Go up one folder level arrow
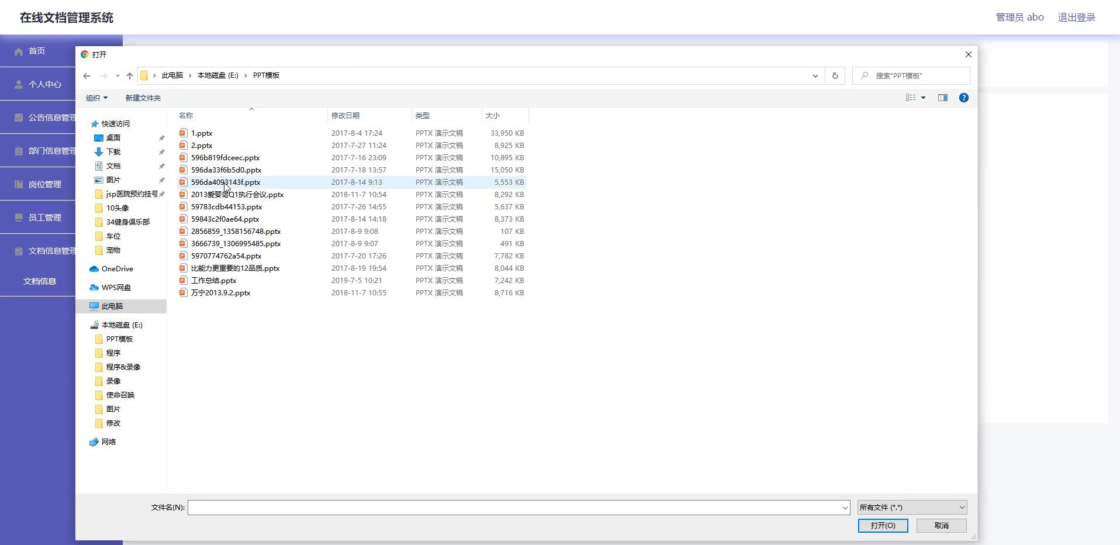The width and height of the screenshot is (1120, 545). pyautogui.click(x=130, y=75)
